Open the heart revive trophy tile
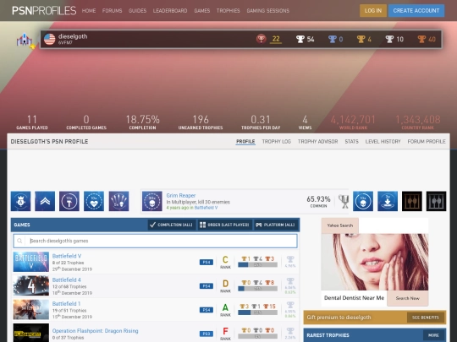 [x=94, y=201]
